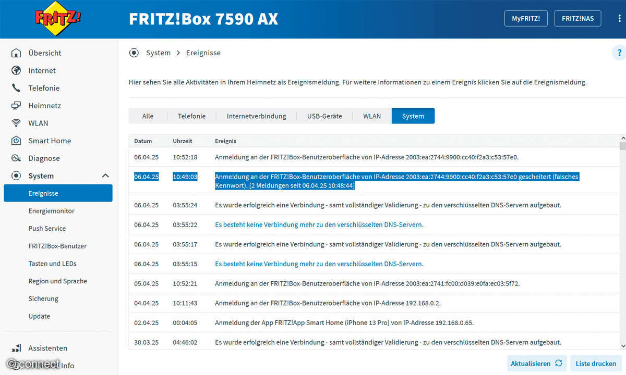Open Push Service submenu item
The width and height of the screenshot is (626, 375).
(47, 229)
